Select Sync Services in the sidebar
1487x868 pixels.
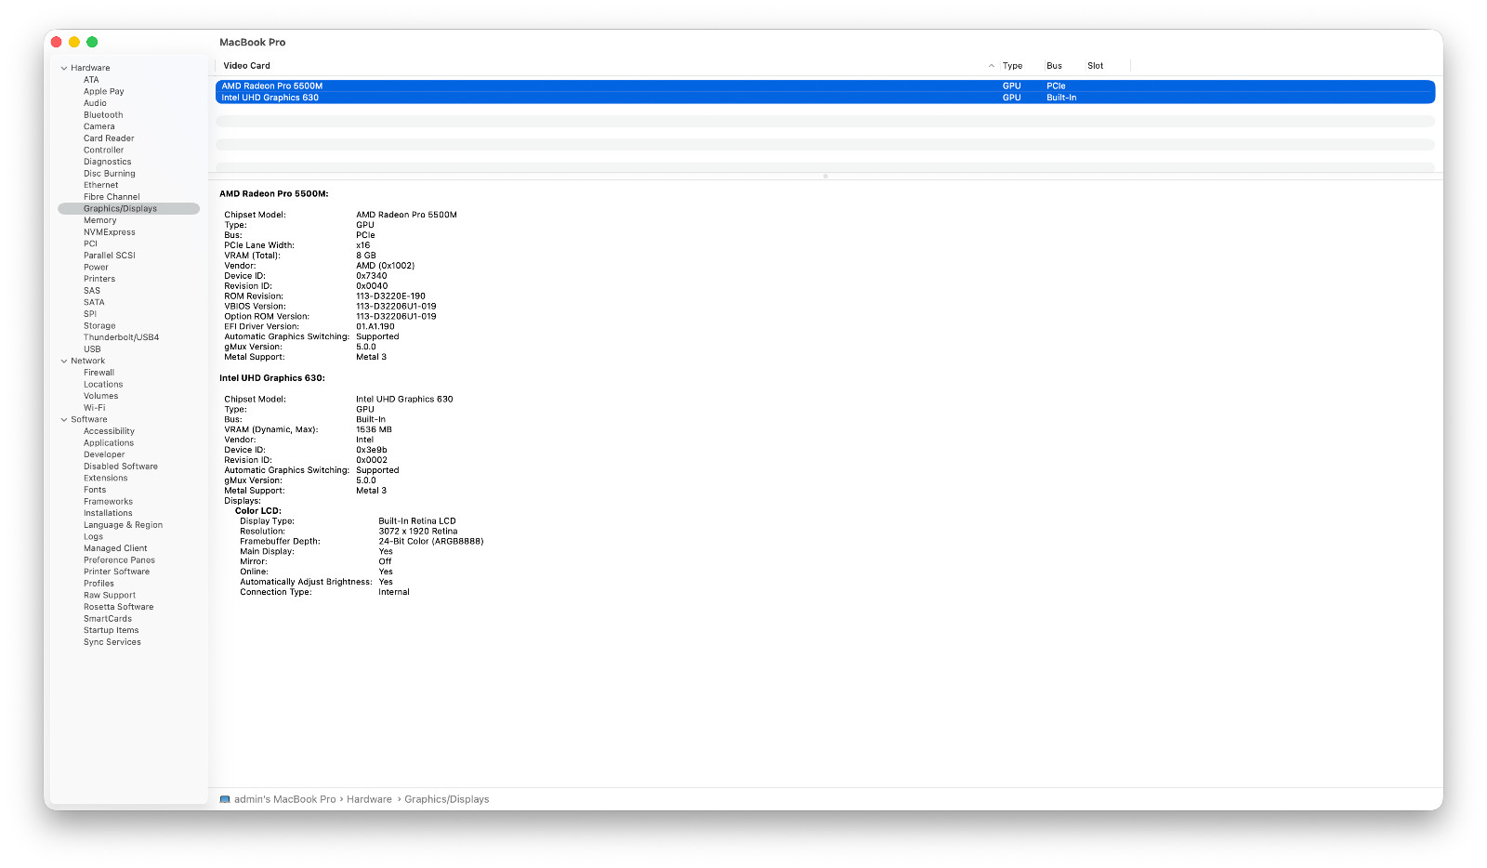[x=112, y=642]
